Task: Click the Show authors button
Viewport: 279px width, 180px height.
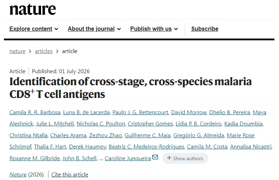Action: (x=185, y=158)
